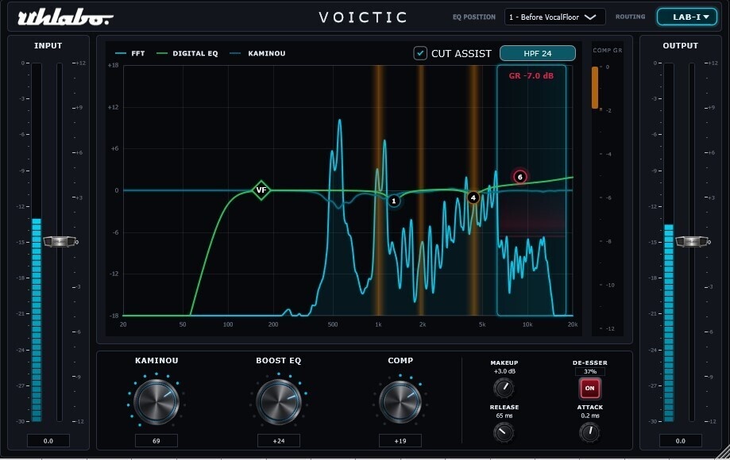Image resolution: width=730 pixels, height=460 pixels.
Task: Click the COMP knob
Action: [400, 401]
